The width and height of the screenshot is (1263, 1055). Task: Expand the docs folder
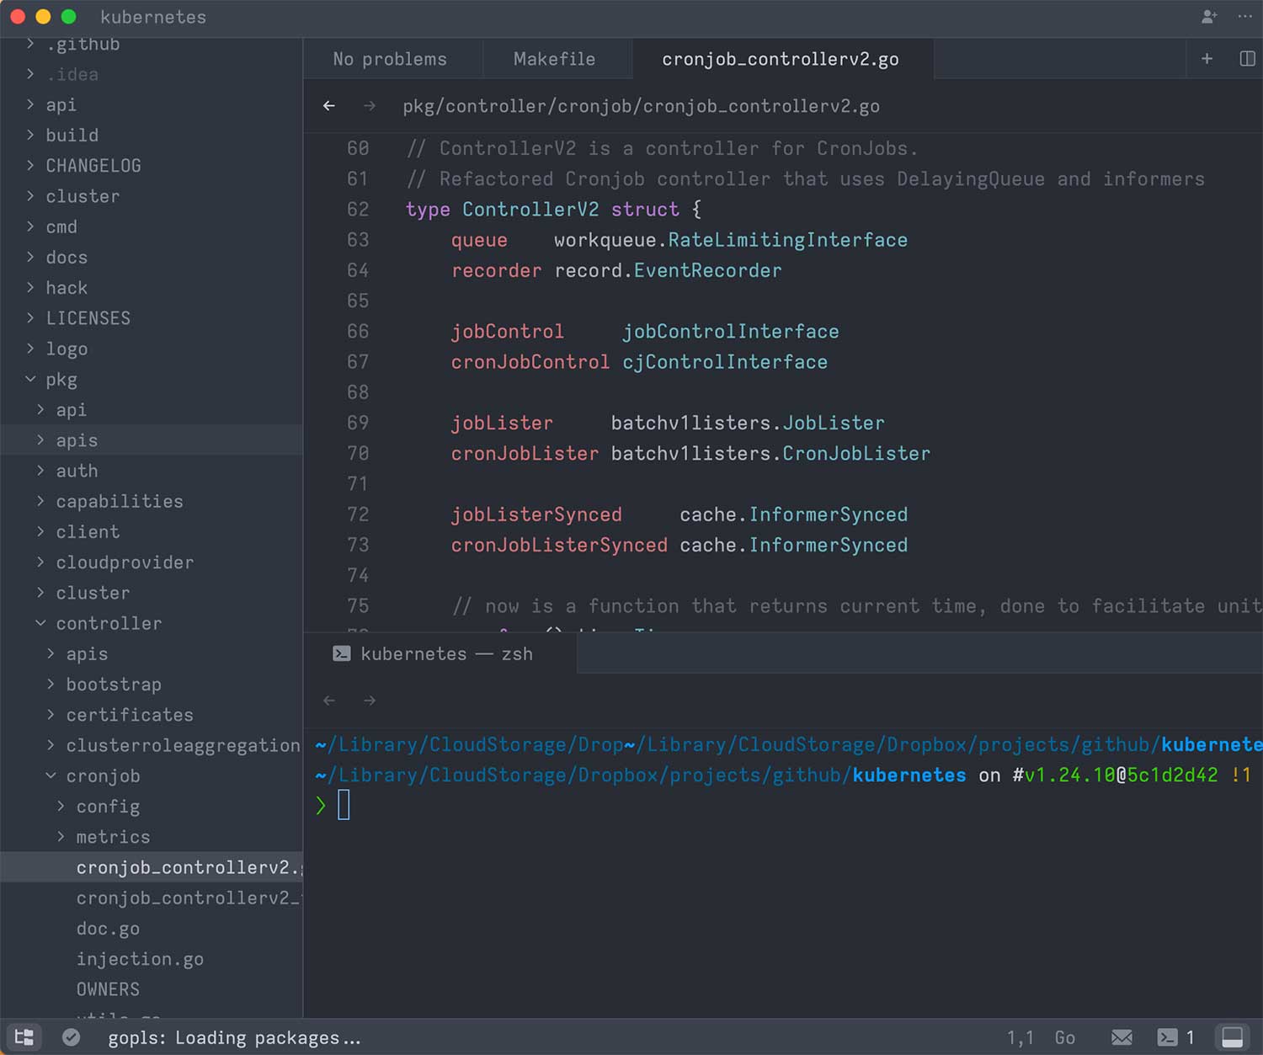click(152, 257)
